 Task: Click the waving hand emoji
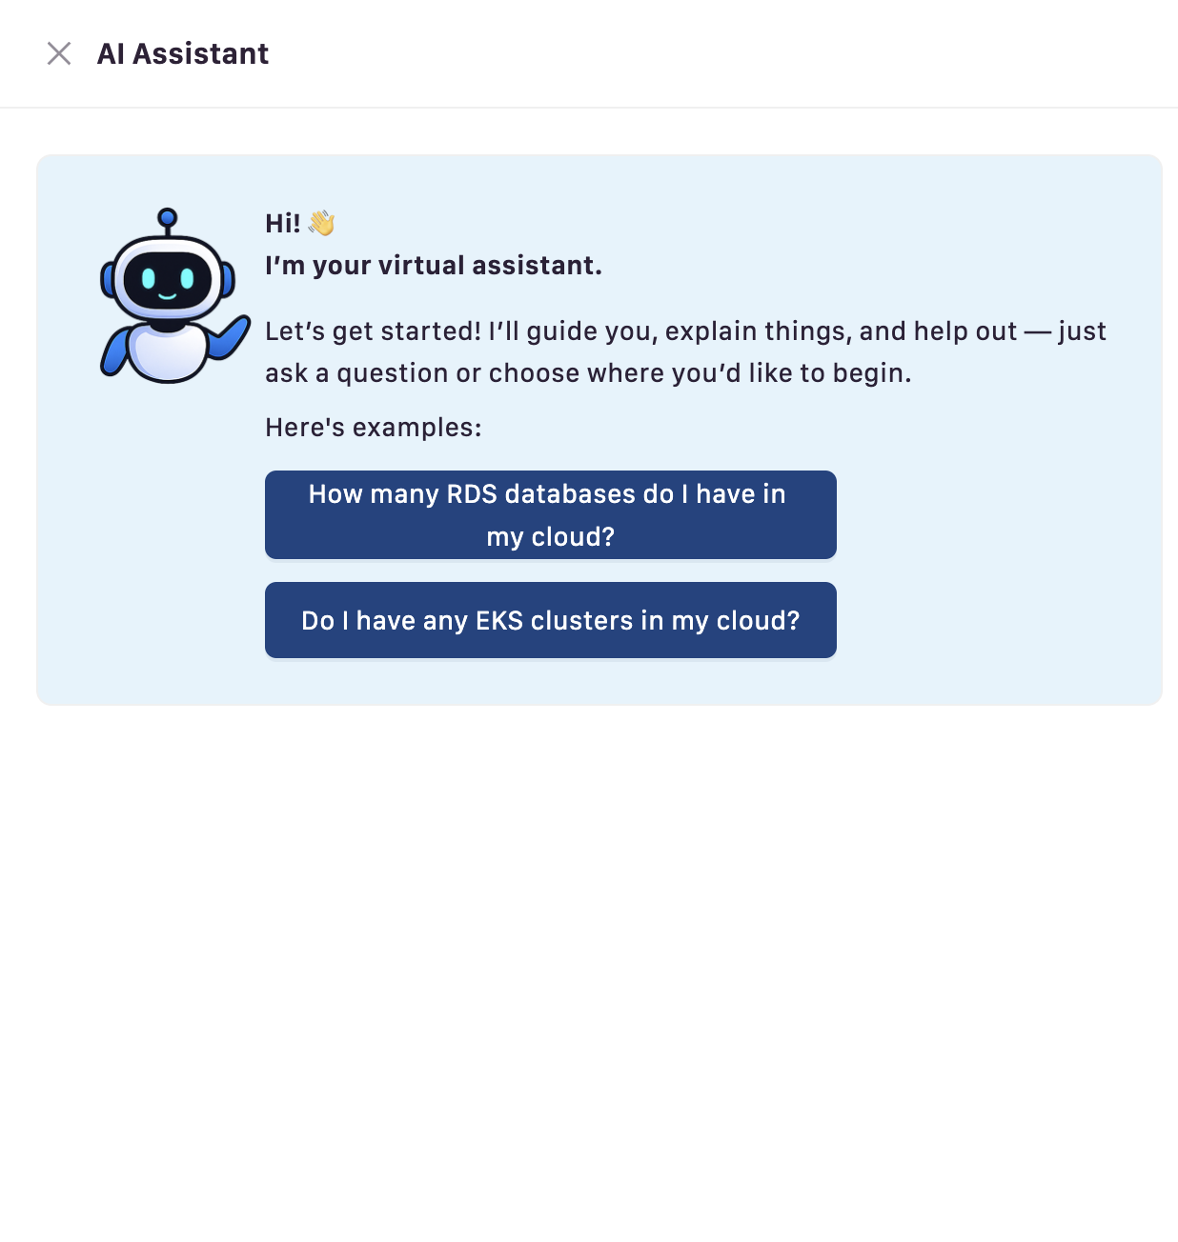321,223
